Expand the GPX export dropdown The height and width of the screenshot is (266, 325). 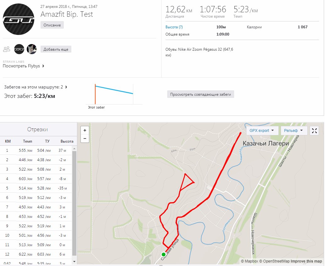[262, 131]
